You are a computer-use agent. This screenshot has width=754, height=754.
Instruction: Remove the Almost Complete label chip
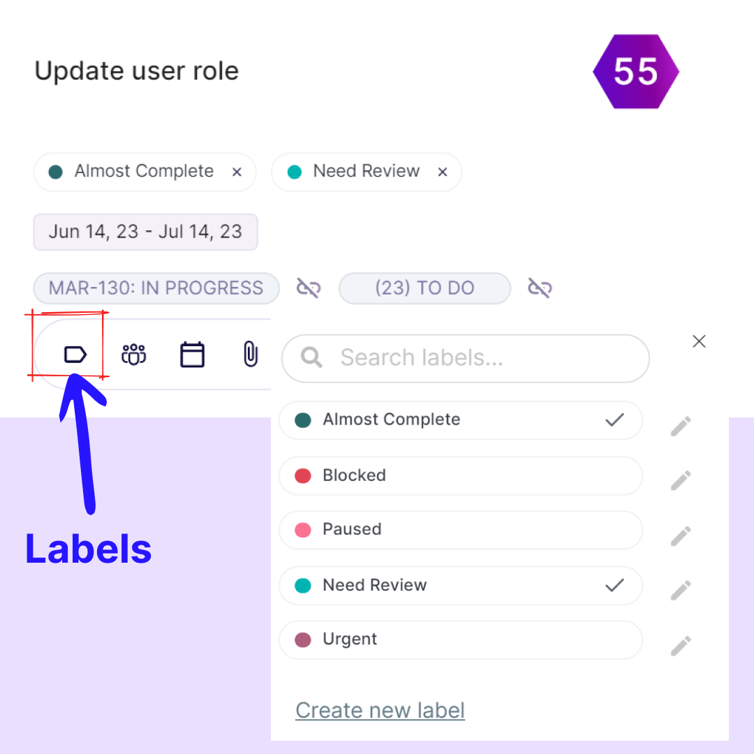(237, 172)
